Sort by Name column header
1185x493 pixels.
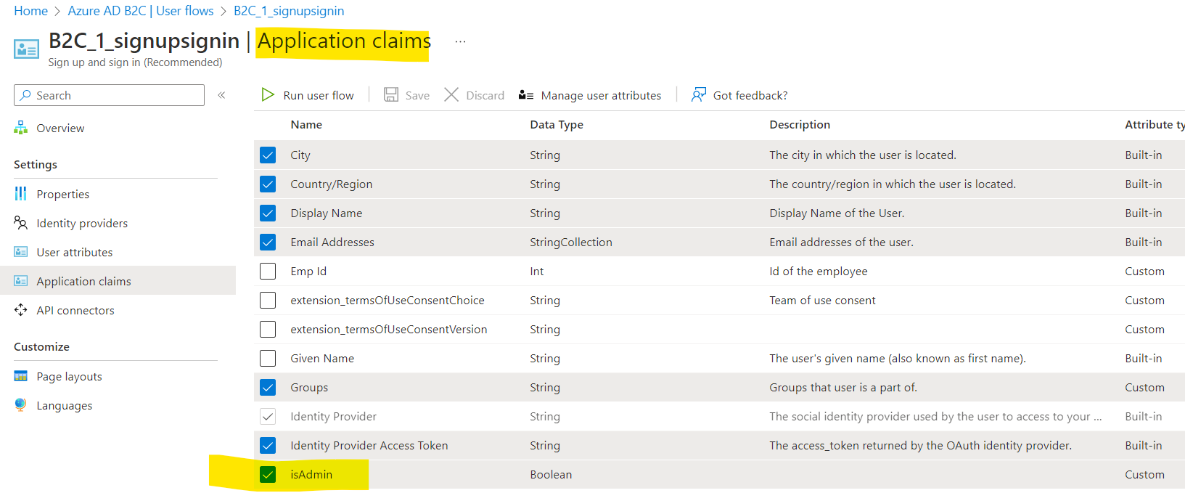(x=306, y=124)
